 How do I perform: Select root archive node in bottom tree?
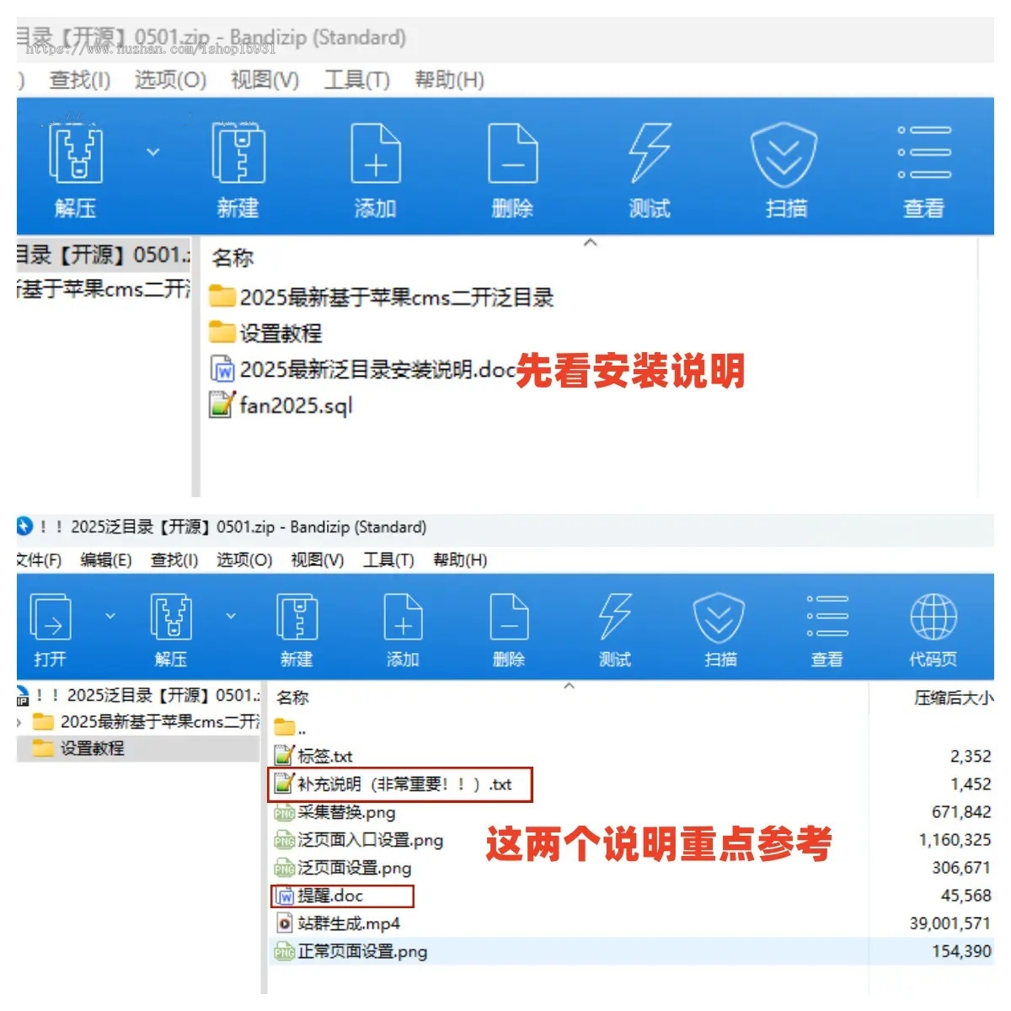(139, 696)
